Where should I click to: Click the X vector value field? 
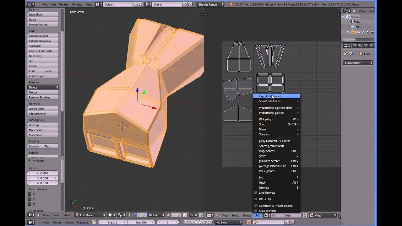[43, 173]
